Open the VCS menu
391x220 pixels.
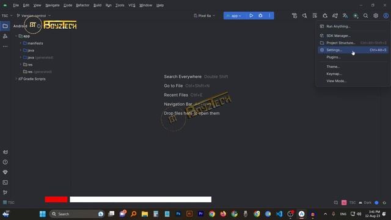(132, 5)
